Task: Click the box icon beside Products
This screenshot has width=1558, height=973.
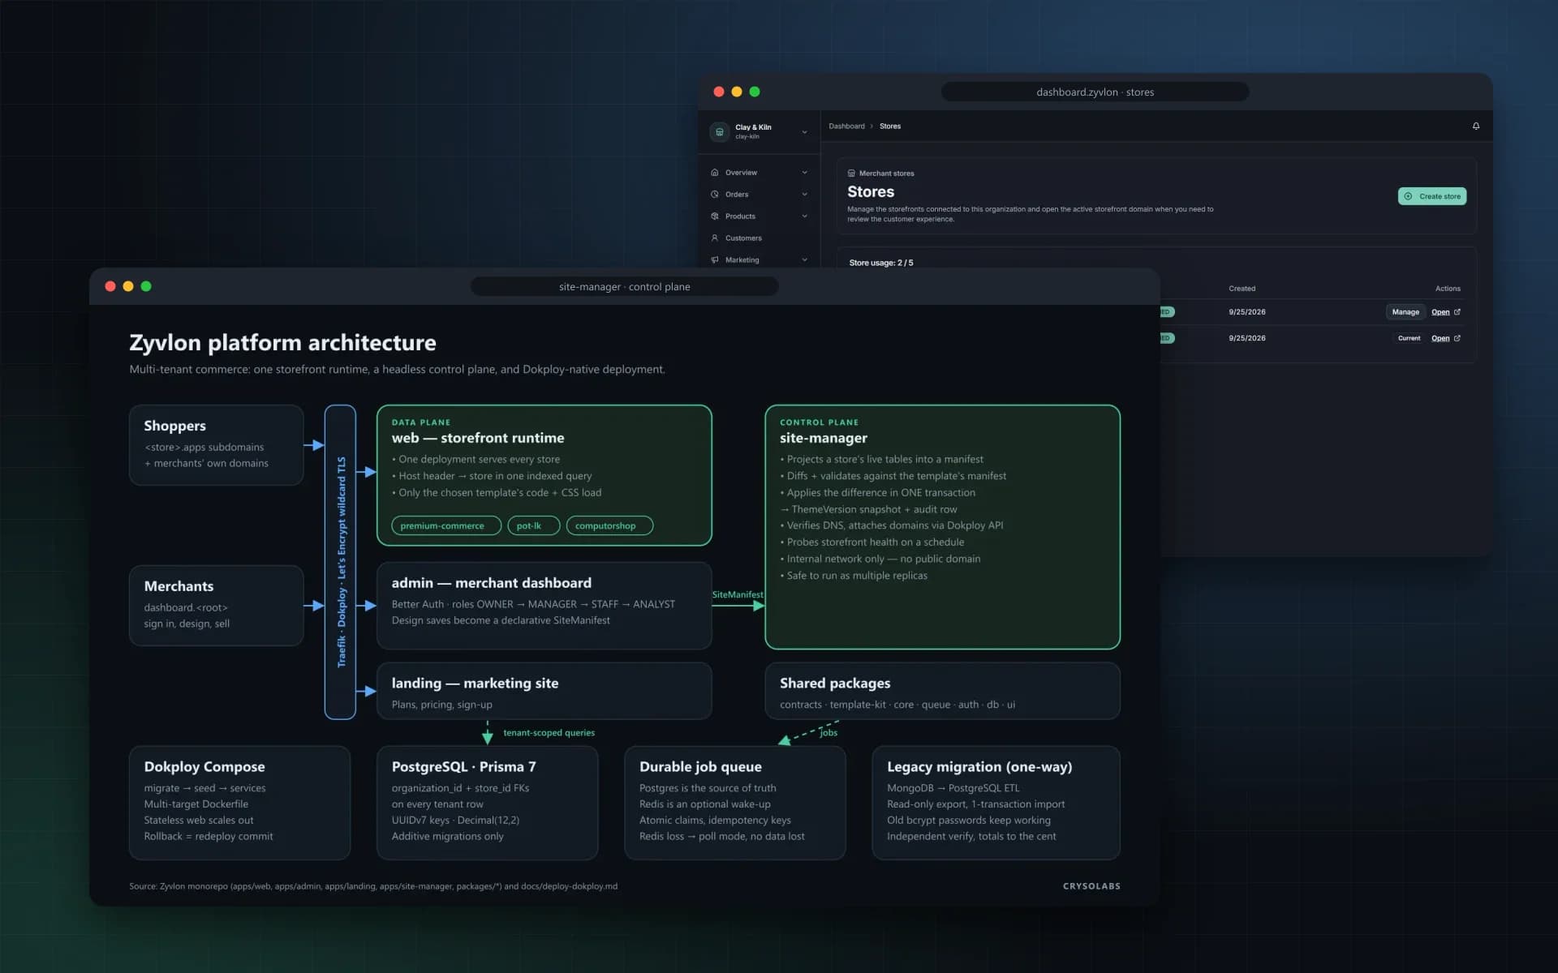Action: (x=715, y=216)
